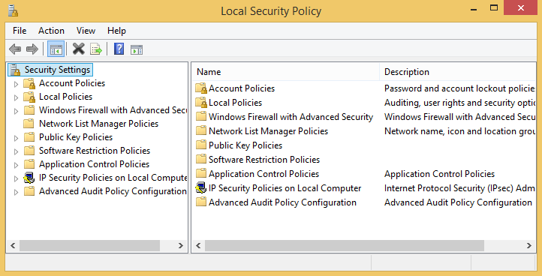Toggle the Show/Hide Console Tree icon
The image size is (542, 276).
pos(56,49)
